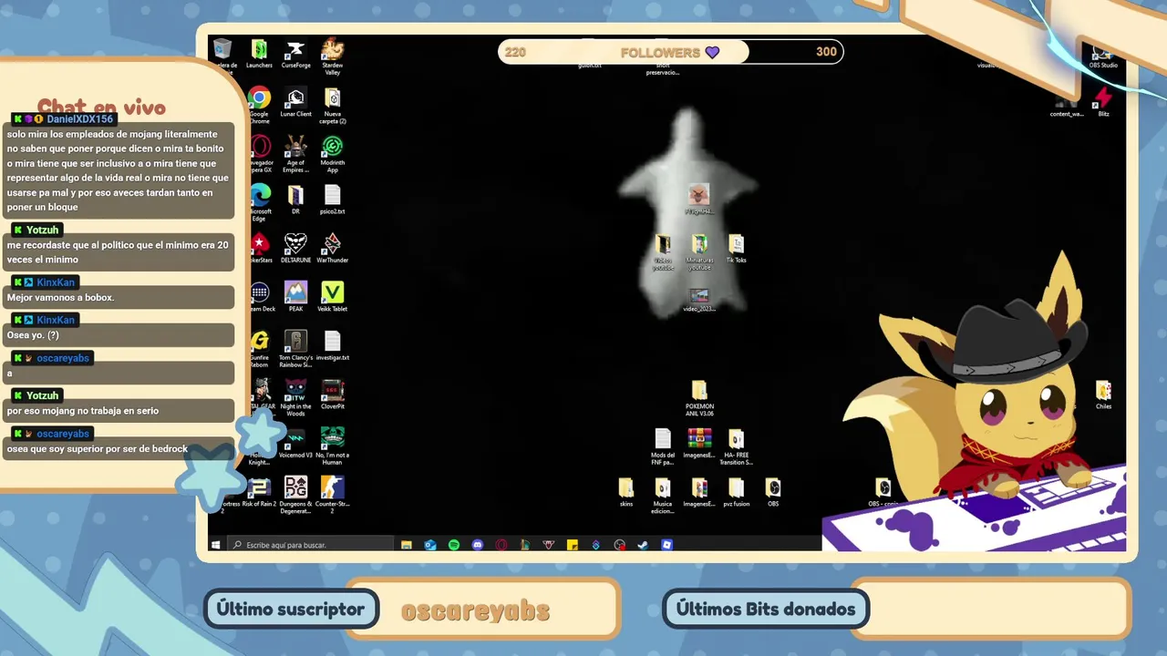The image size is (1167, 656).
Task: Click the 'Últimos Bits donados' label
Action: (x=766, y=610)
